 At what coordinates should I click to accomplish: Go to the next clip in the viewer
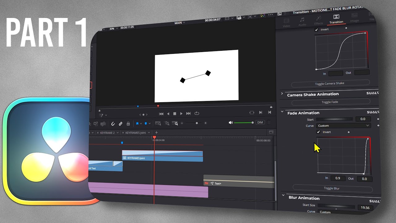coord(260,112)
